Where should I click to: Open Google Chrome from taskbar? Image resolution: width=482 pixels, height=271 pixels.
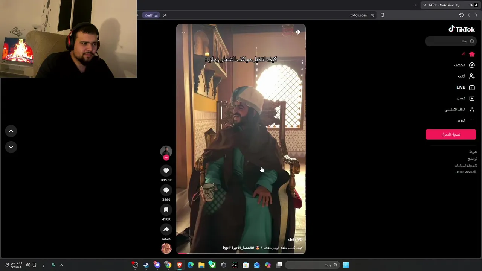(x=168, y=265)
